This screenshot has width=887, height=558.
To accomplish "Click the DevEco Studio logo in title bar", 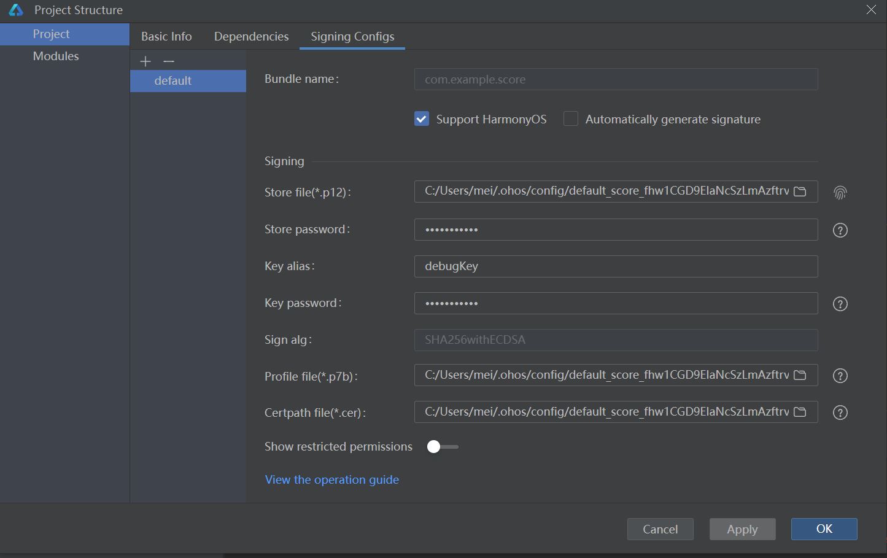I will click(16, 10).
